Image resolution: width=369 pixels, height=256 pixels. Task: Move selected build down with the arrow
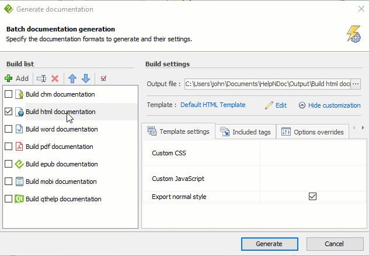pyautogui.click(x=85, y=79)
